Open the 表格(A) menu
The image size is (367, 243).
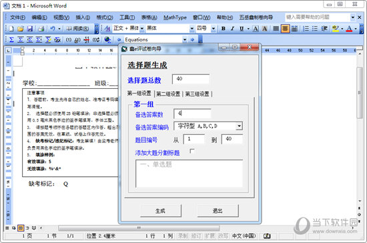tap(149, 17)
